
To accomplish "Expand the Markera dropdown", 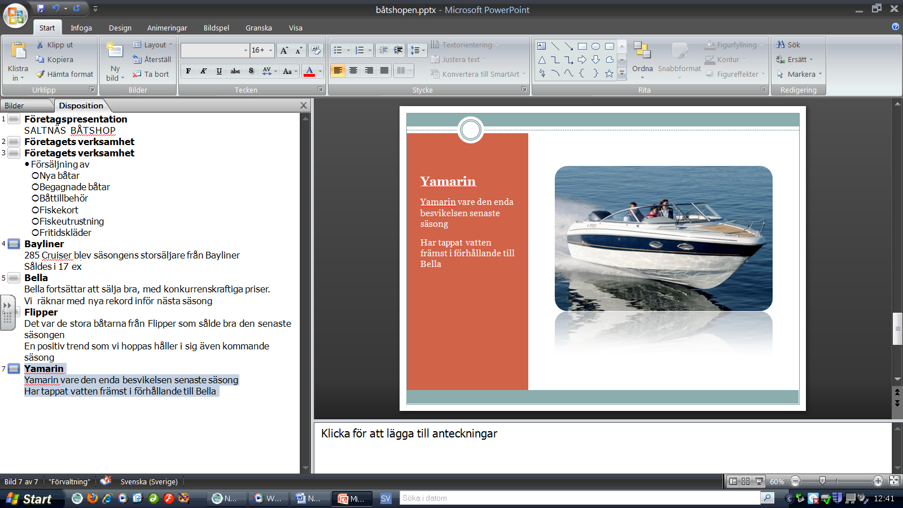I will 820,74.
